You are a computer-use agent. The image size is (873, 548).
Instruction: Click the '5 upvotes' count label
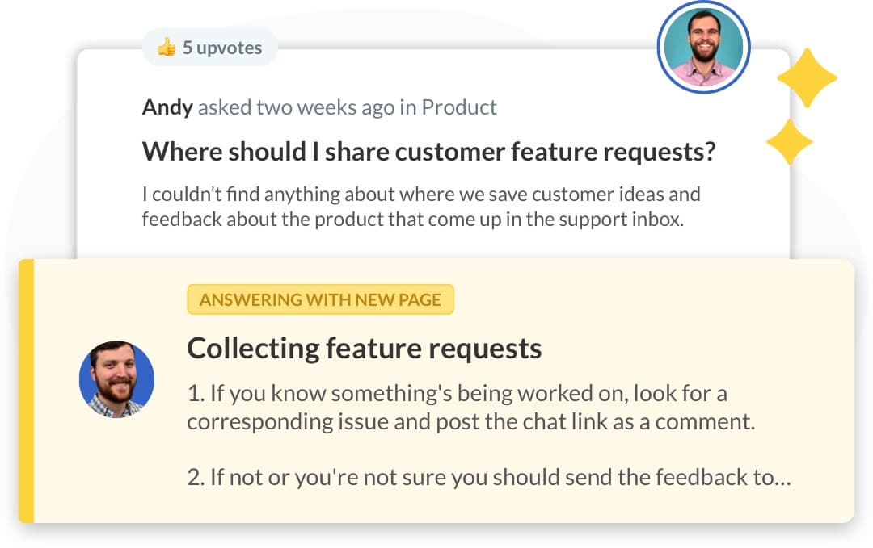(221, 48)
